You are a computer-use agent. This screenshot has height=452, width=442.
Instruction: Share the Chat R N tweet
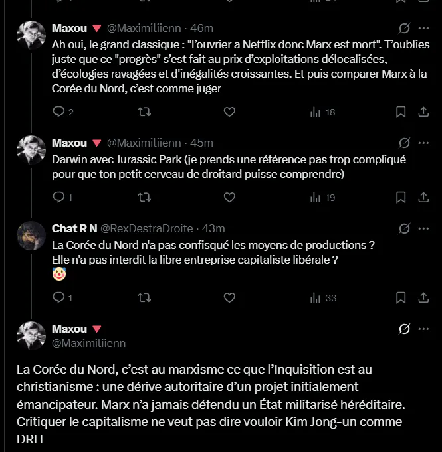pos(423,297)
